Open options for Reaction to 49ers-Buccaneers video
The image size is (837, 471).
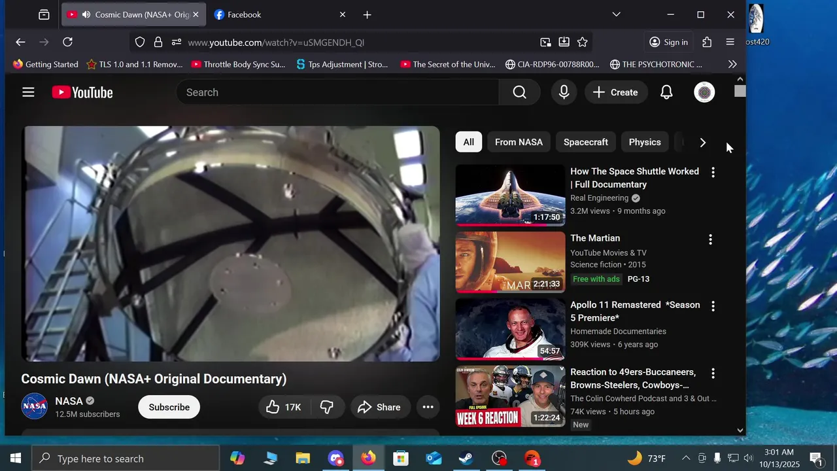(713, 373)
